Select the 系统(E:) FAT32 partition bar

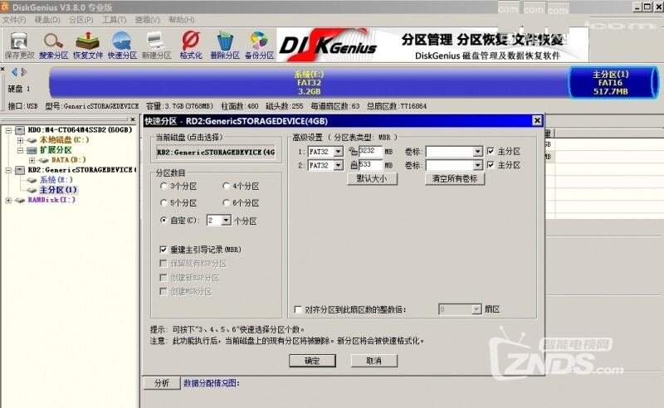[x=309, y=83]
